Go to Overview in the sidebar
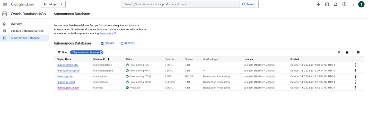 pos(16,24)
